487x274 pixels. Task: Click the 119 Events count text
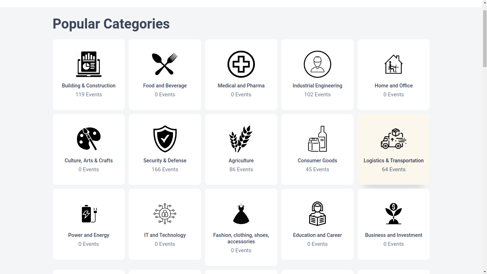(89, 95)
